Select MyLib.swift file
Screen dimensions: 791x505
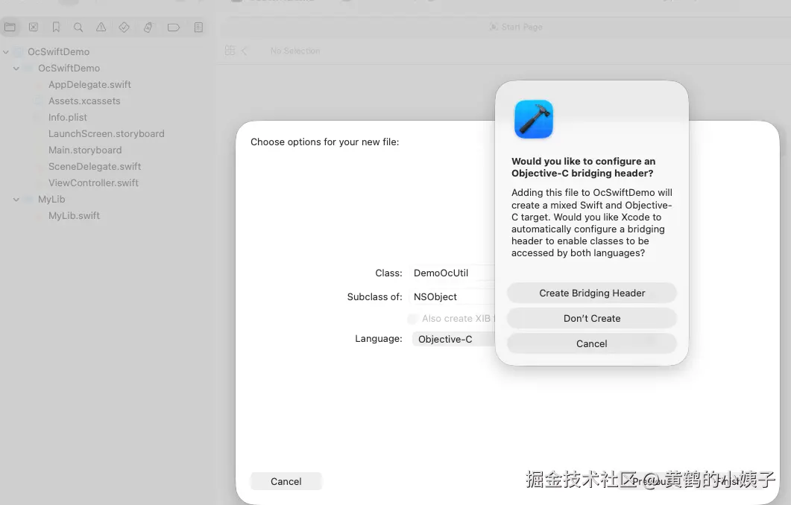pos(74,216)
